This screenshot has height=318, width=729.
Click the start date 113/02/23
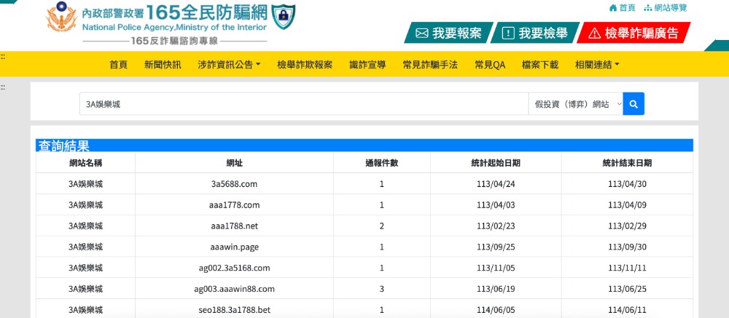pos(496,226)
